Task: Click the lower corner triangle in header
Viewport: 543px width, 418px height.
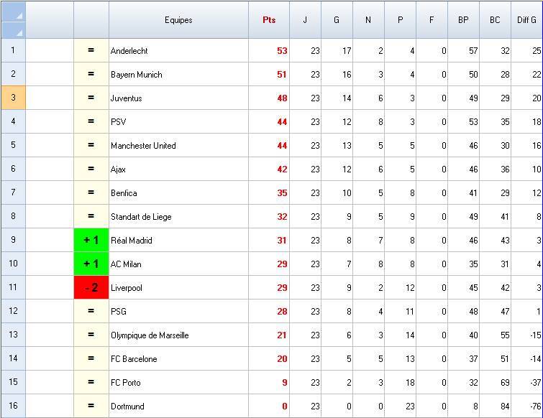Action: coord(19,32)
